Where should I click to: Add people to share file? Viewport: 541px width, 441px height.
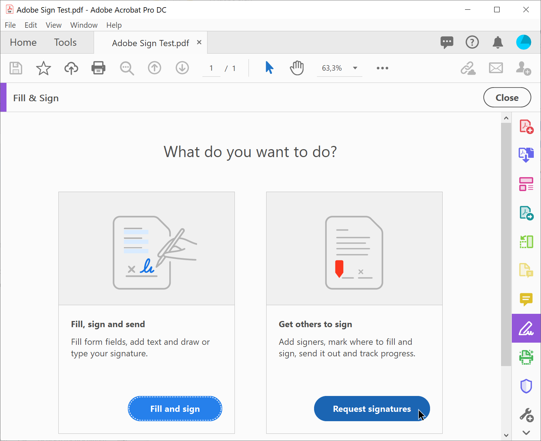point(523,68)
